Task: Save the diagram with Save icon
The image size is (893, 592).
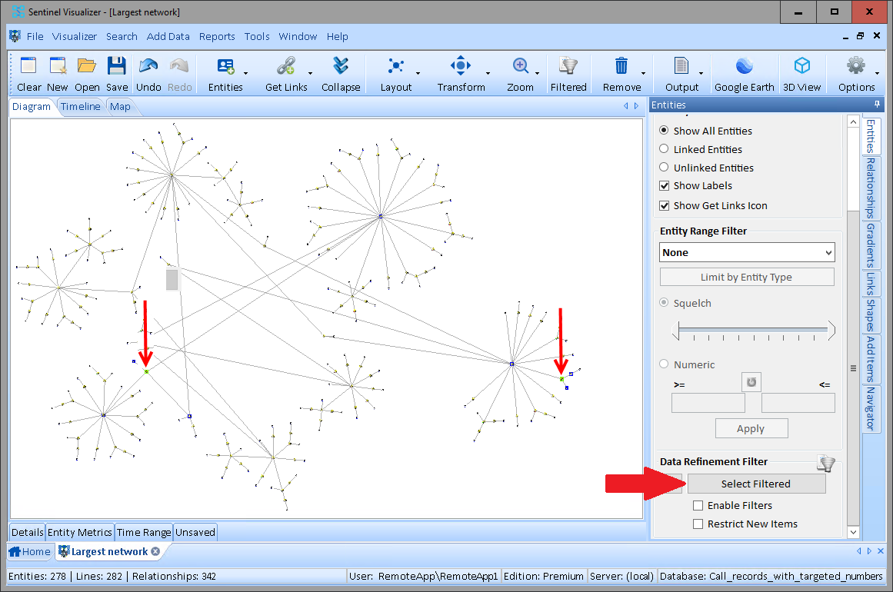Action: [x=117, y=67]
